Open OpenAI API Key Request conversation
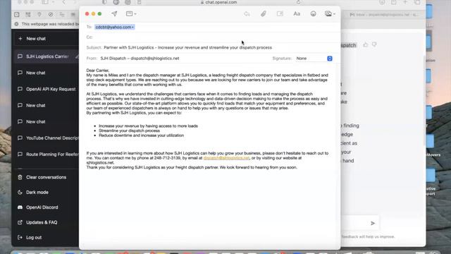 point(47,90)
